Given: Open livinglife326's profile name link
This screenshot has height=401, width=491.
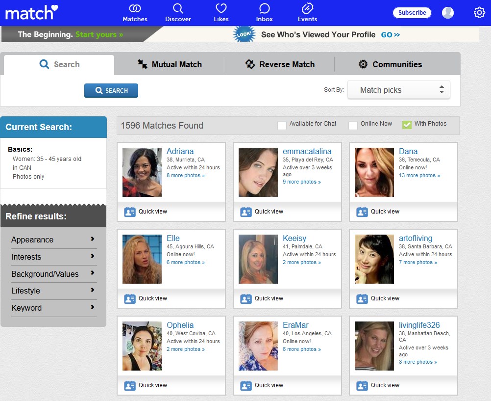Looking at the screenshot, I should pos(419,325).
